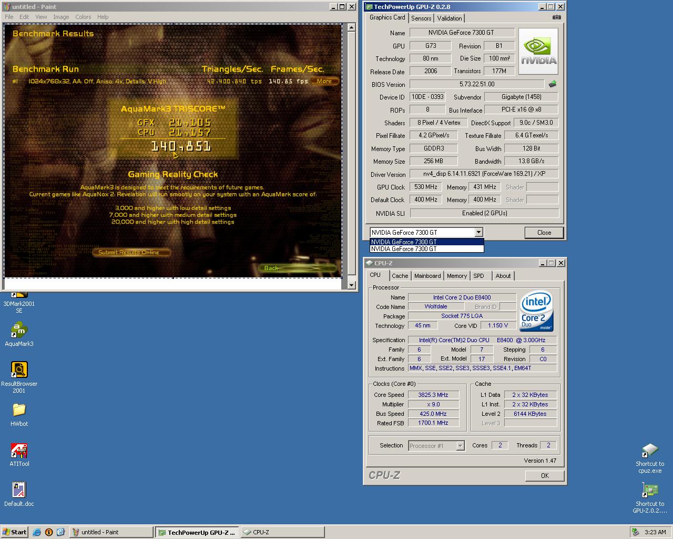
Task: Click the Rated FSB 1700.1 MHz value
Action: pos(433,423)
